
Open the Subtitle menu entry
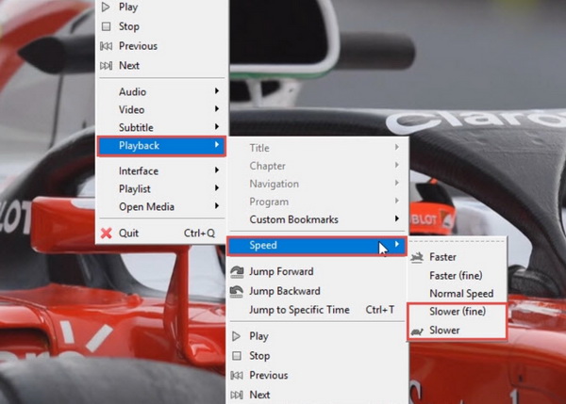tap(161, 127)
